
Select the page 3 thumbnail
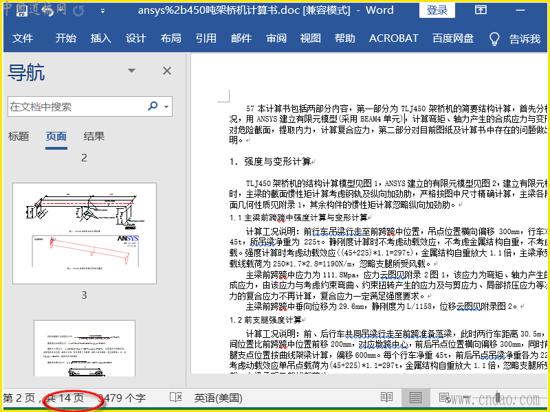tap(85, 348)
